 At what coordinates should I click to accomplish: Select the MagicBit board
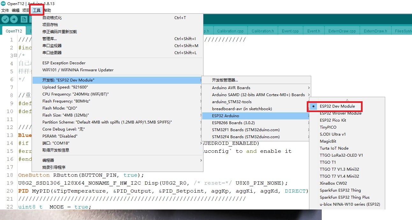[x=347, y=141]
